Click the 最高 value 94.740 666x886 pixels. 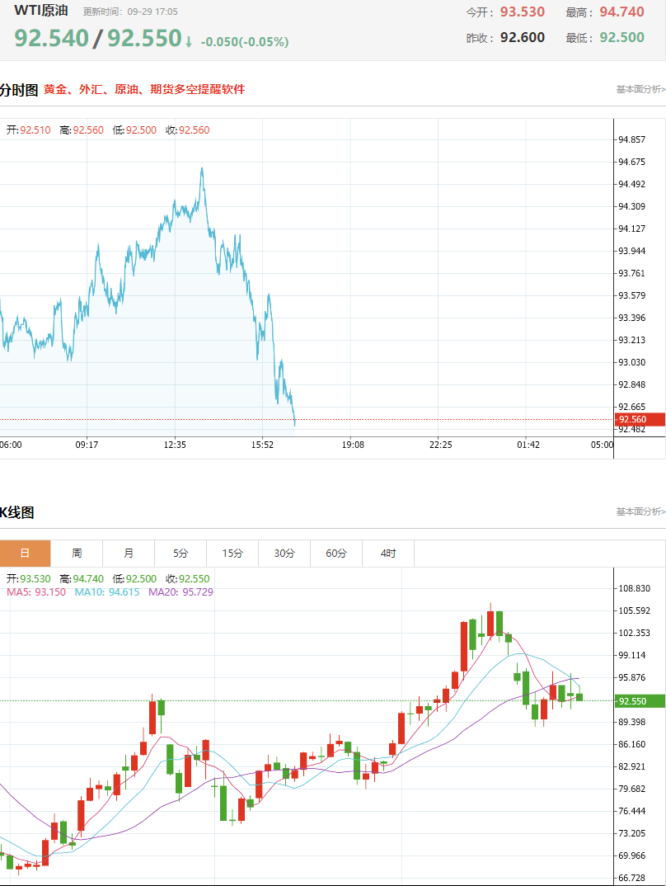[x=622, y=12]
